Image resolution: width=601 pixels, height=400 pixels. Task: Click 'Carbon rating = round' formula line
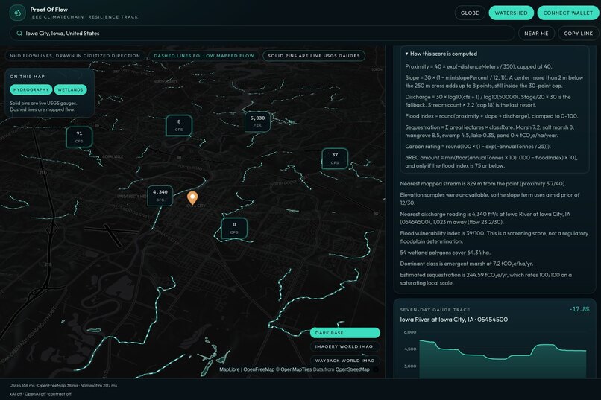(x=477, y=147)
